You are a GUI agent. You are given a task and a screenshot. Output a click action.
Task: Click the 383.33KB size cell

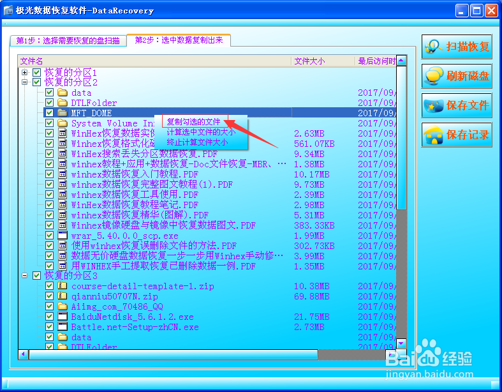314,225
